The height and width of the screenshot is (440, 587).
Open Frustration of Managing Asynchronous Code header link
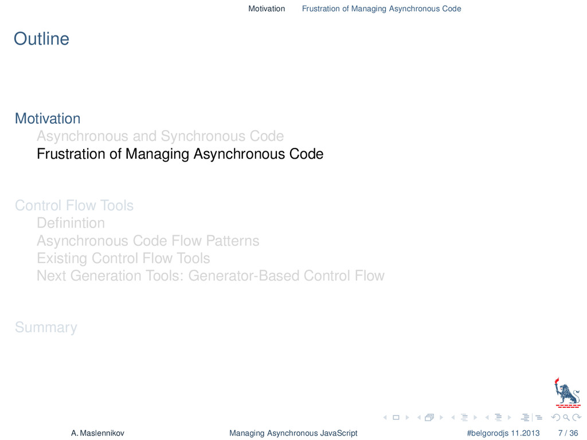tap(381, 9)
